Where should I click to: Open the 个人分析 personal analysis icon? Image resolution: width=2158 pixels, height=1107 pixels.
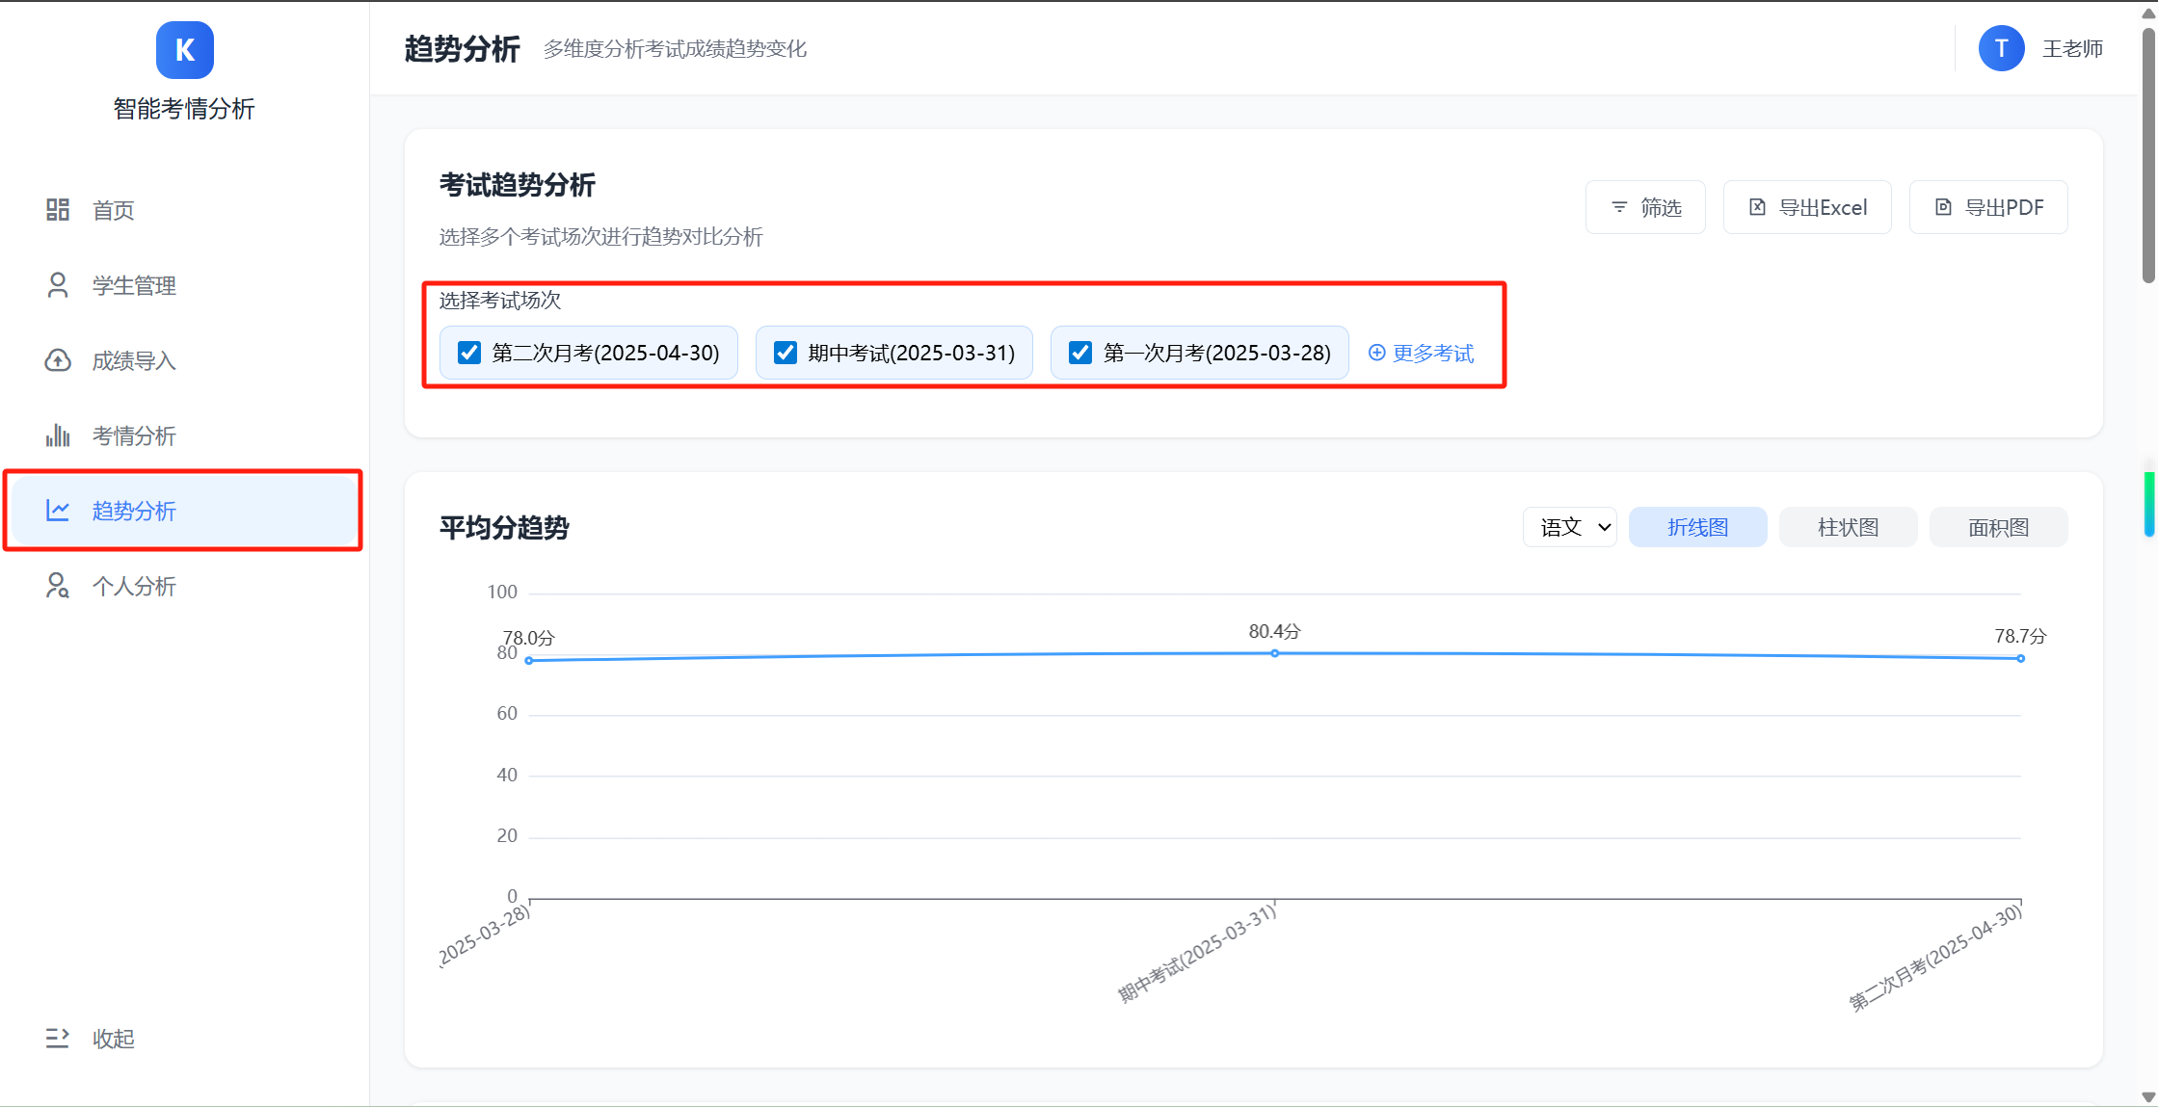coord(57,585)
